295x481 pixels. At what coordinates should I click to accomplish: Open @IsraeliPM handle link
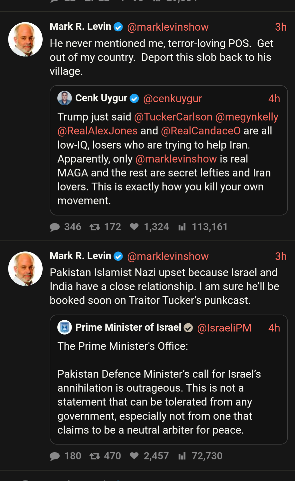[224, 328]
